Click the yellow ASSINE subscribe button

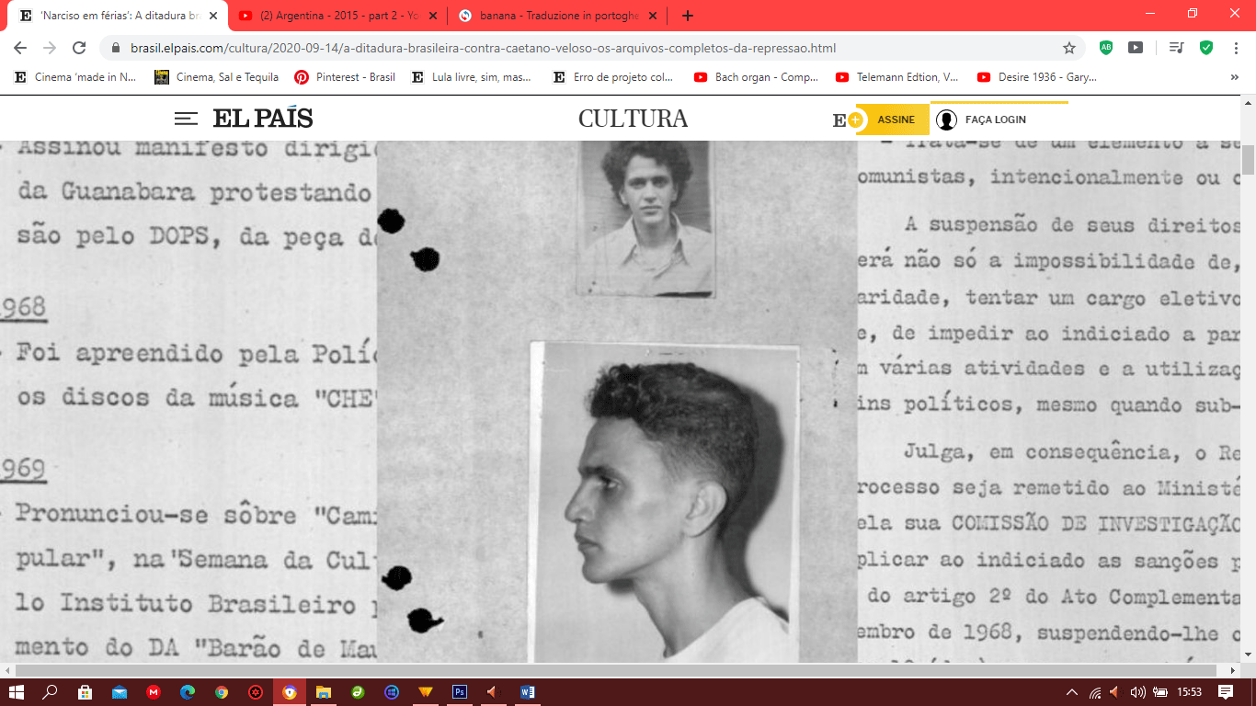(x=894, y=120)
